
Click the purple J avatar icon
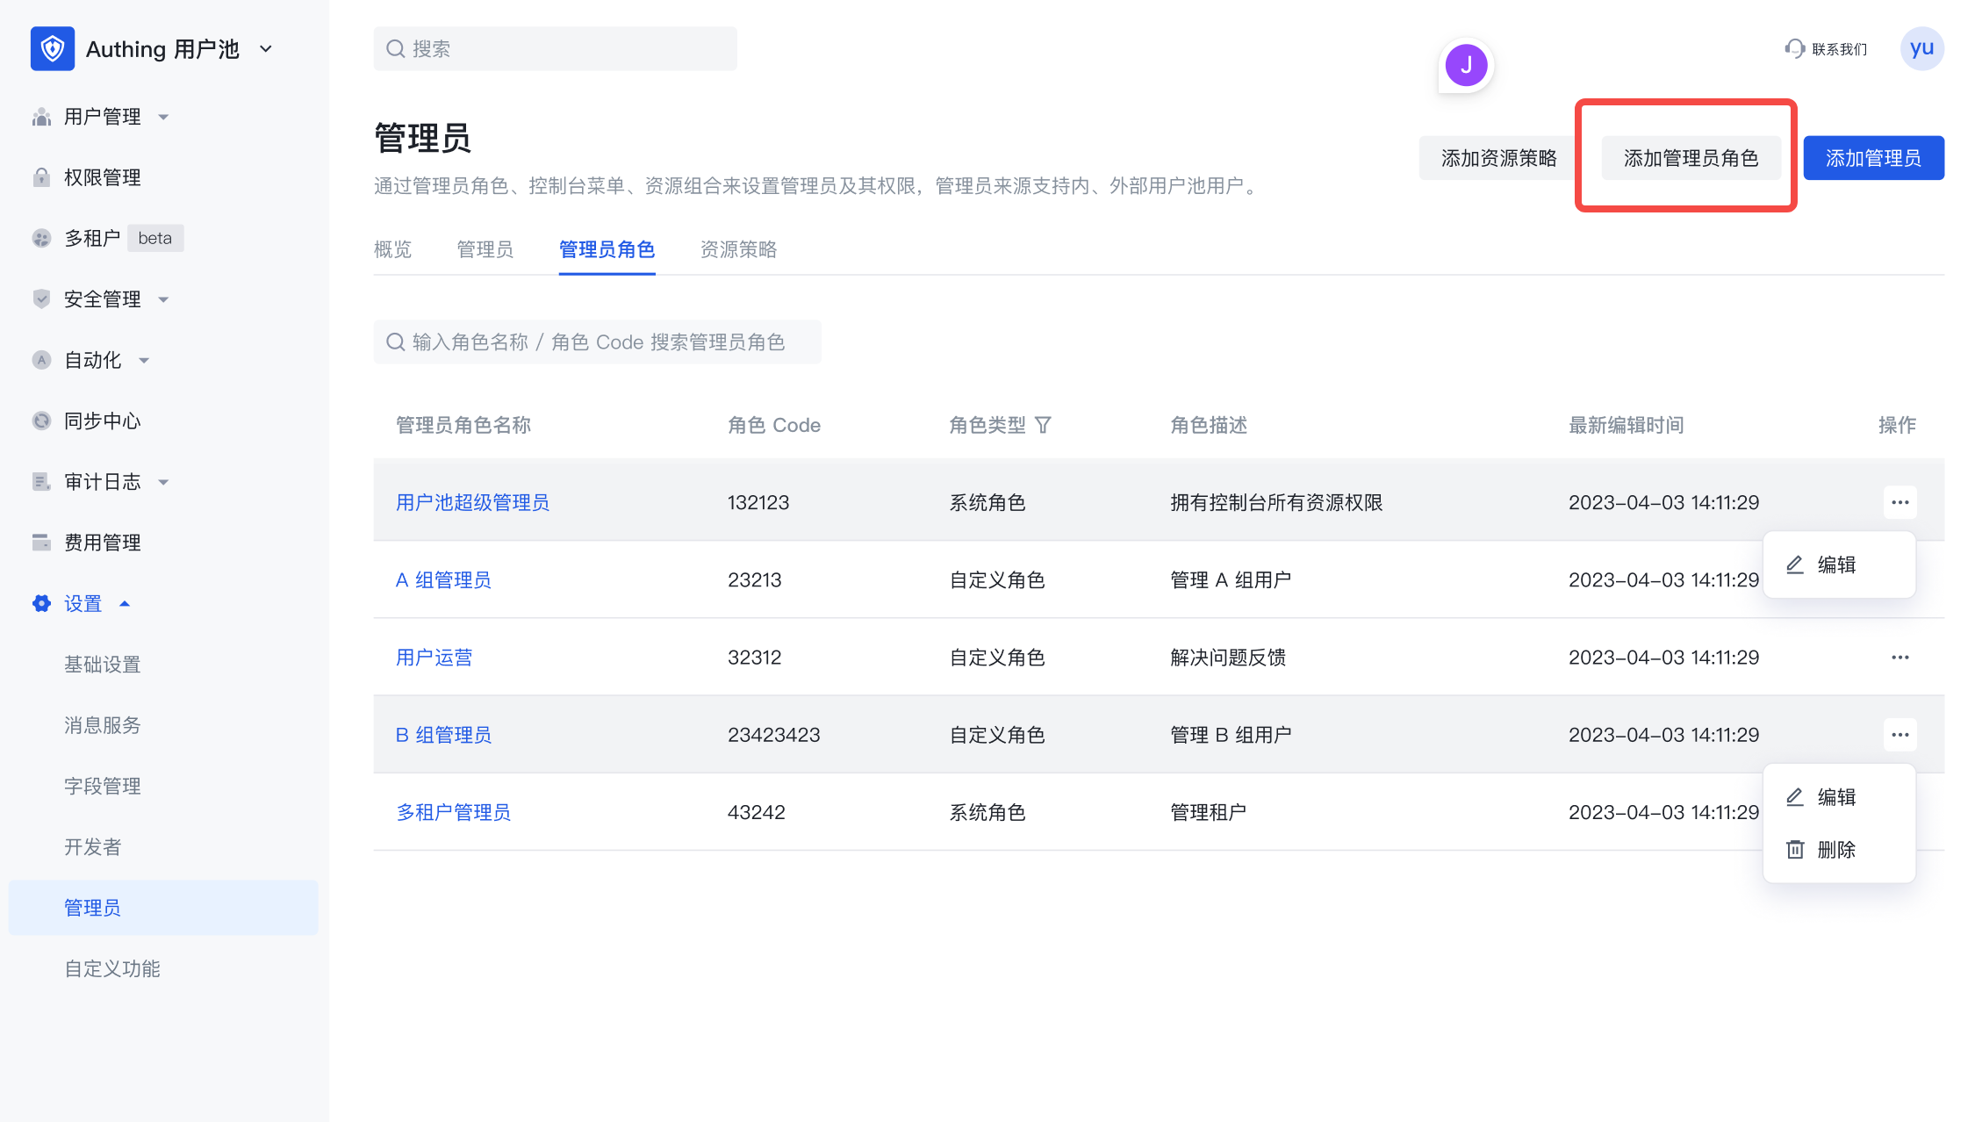click(1466, 65)
